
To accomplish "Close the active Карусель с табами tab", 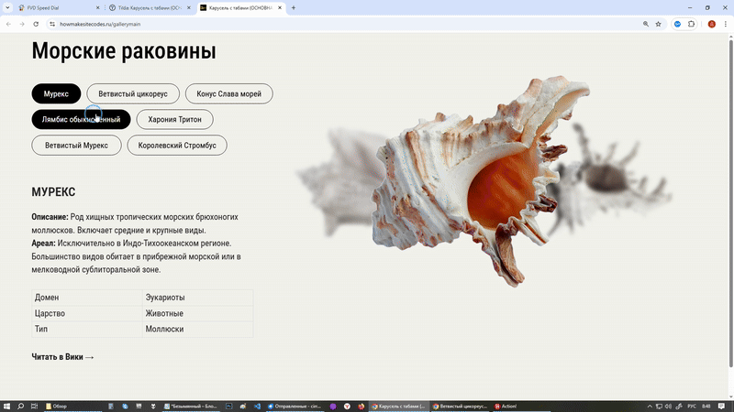I will (x=280, y=8).
